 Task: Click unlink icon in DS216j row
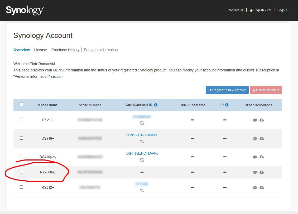click(x=142, y=123)
